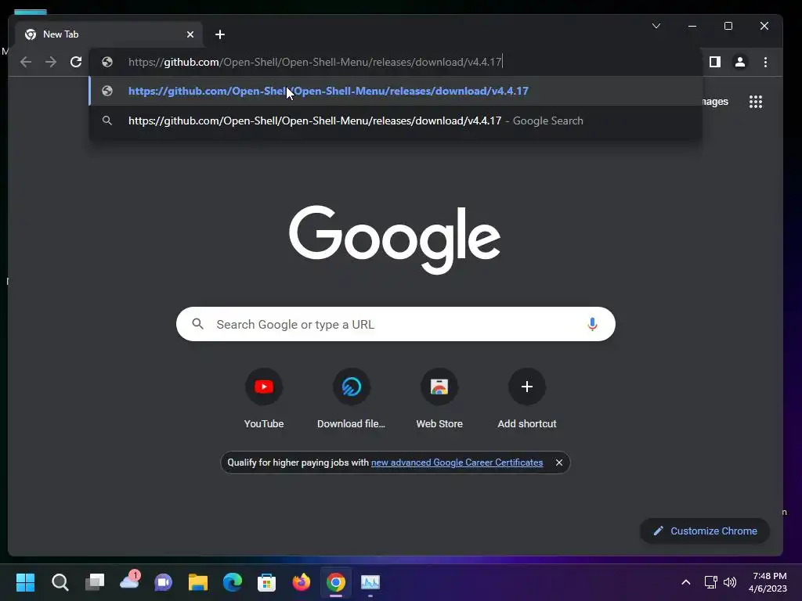
Task: Open Chrome's three-dot menu
Action: [765, 62]
